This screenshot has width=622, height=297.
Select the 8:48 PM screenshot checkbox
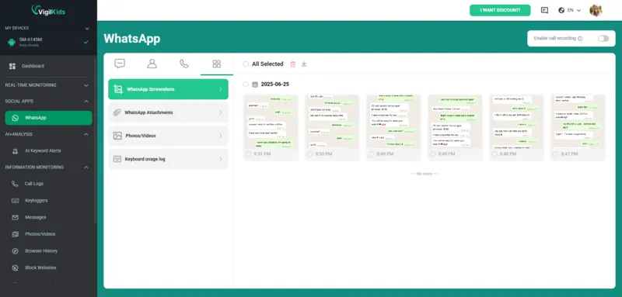(494, 154)
